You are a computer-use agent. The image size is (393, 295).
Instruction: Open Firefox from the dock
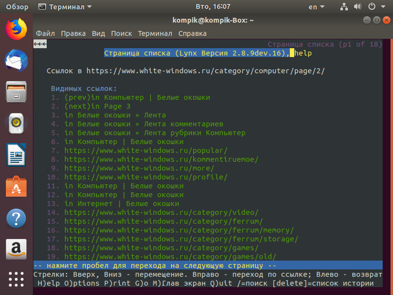click(16, 29)
